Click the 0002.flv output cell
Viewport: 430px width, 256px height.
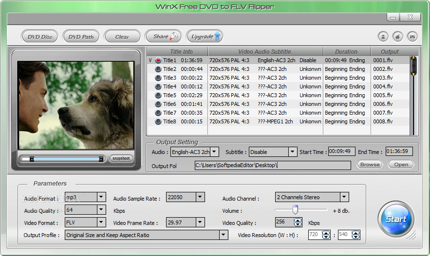coord(383,69)
